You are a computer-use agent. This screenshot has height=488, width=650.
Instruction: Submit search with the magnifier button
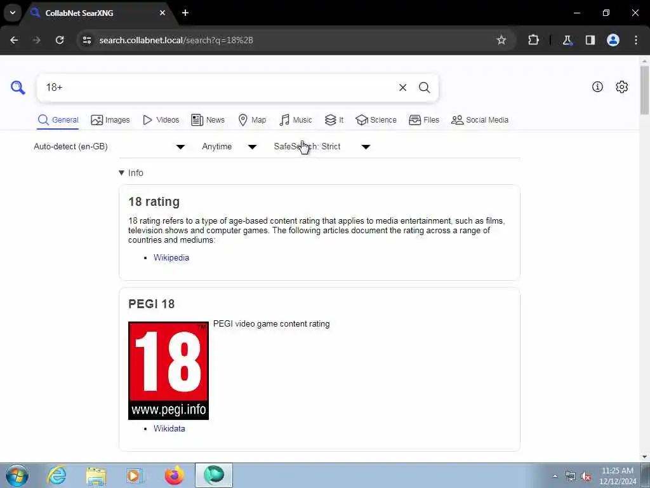click(x=424, y=88)
